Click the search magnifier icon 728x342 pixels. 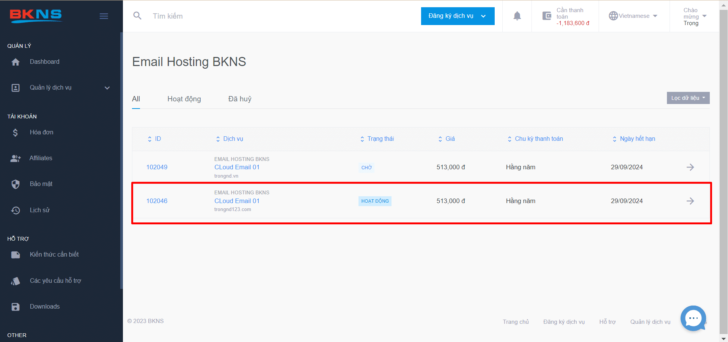pos(137,16)
